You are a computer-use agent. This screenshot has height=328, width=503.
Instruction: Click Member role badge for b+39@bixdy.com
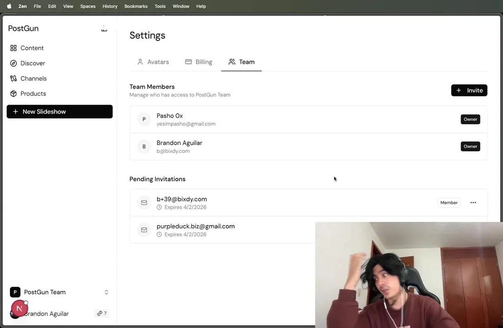449,203
